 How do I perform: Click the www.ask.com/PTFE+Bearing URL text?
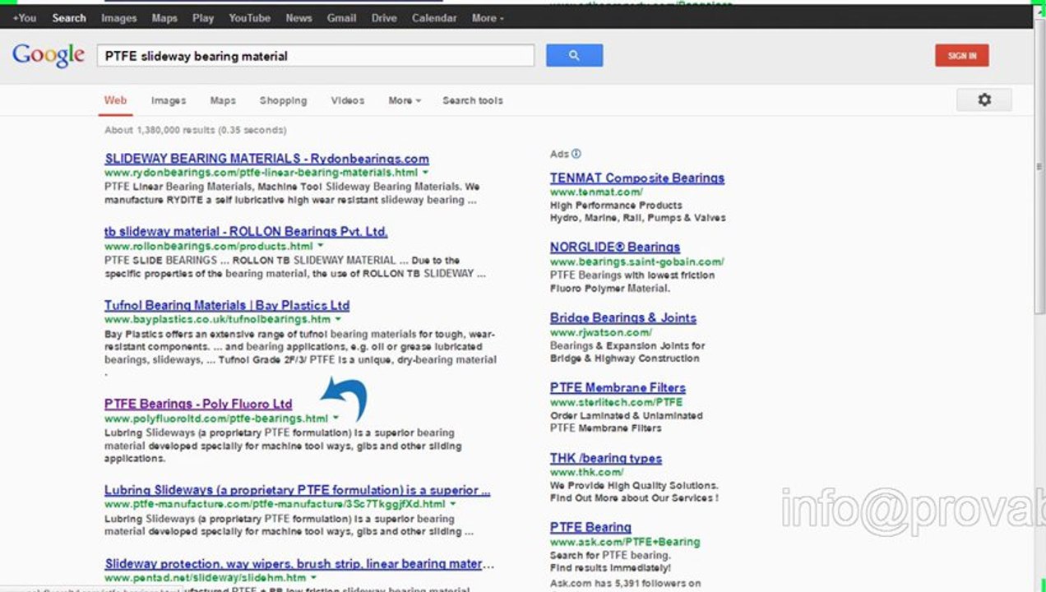point(625,542)
